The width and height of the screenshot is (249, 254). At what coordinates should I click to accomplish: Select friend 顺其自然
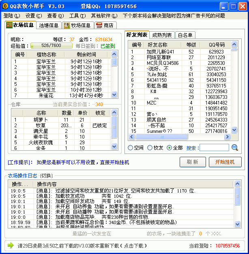click(180, 120)
